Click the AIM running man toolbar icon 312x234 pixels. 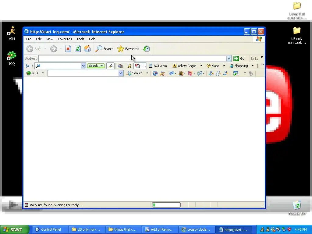pyautogui.click(x=129, y=66)
